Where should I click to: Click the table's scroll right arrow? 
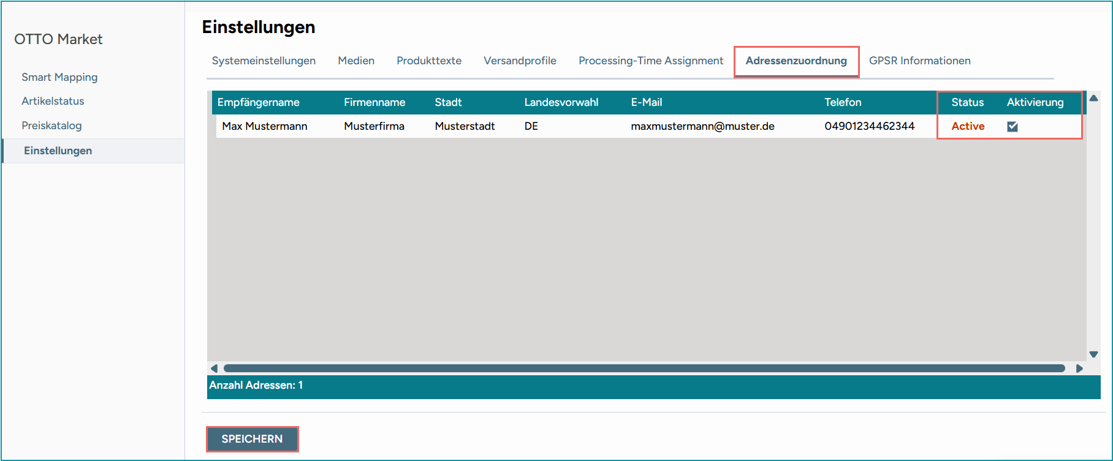click(1079, 369)
